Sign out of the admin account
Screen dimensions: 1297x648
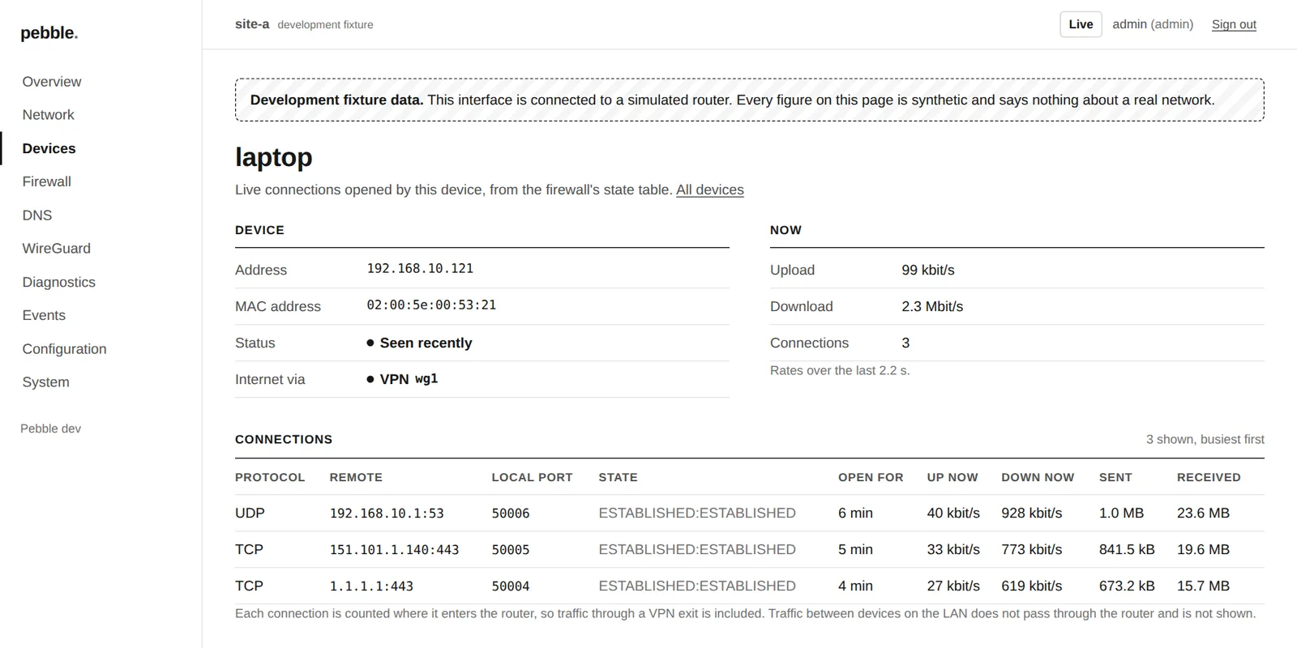tap(1234, 24)
